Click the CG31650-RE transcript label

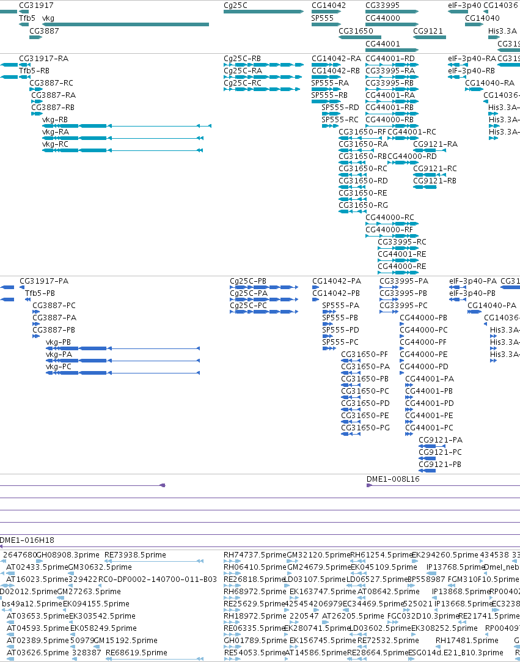click(363, 193)
